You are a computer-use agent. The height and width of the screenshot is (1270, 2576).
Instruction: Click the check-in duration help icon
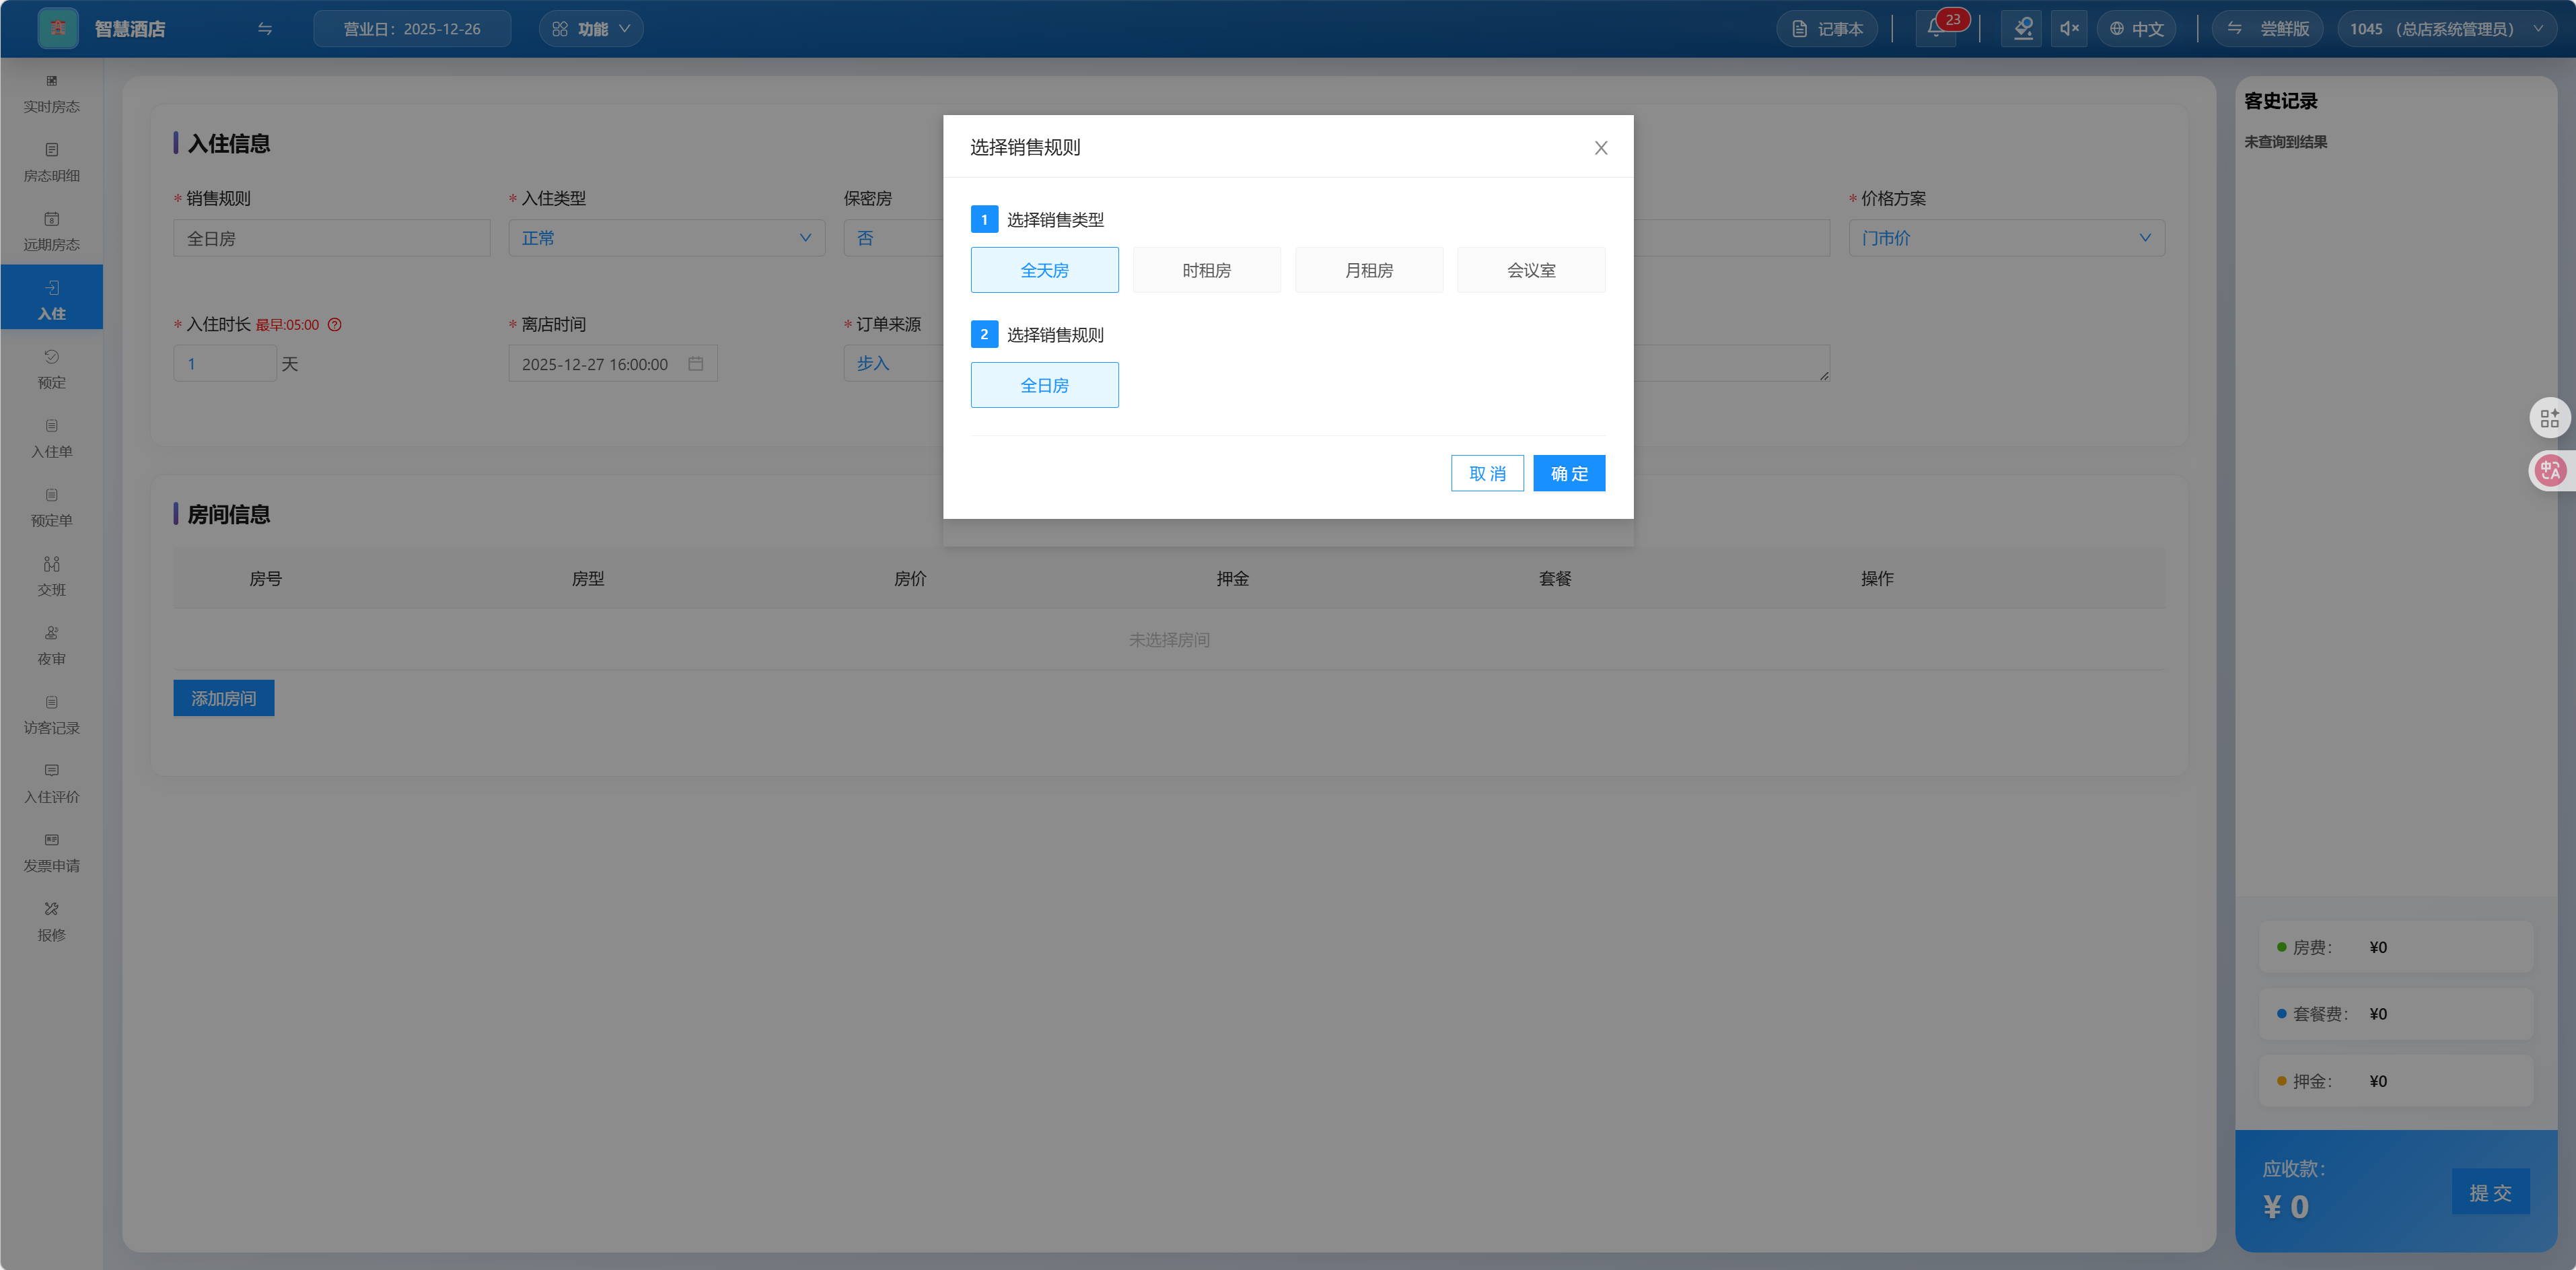click(335, 325)
